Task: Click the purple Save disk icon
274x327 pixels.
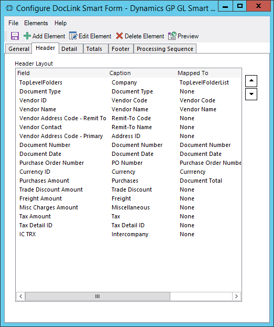Action: pos(15,36)
